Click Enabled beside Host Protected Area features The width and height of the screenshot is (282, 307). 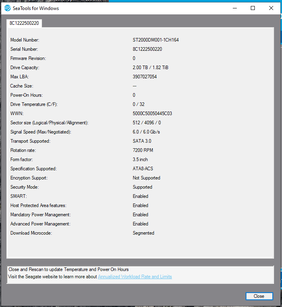(x=140, y=205)
